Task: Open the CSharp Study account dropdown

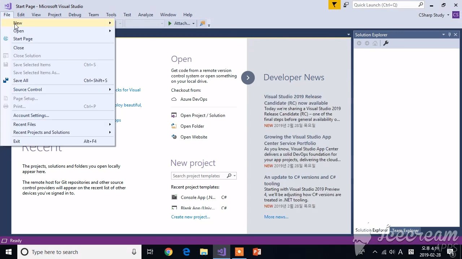Action: [x=434, y=15]
